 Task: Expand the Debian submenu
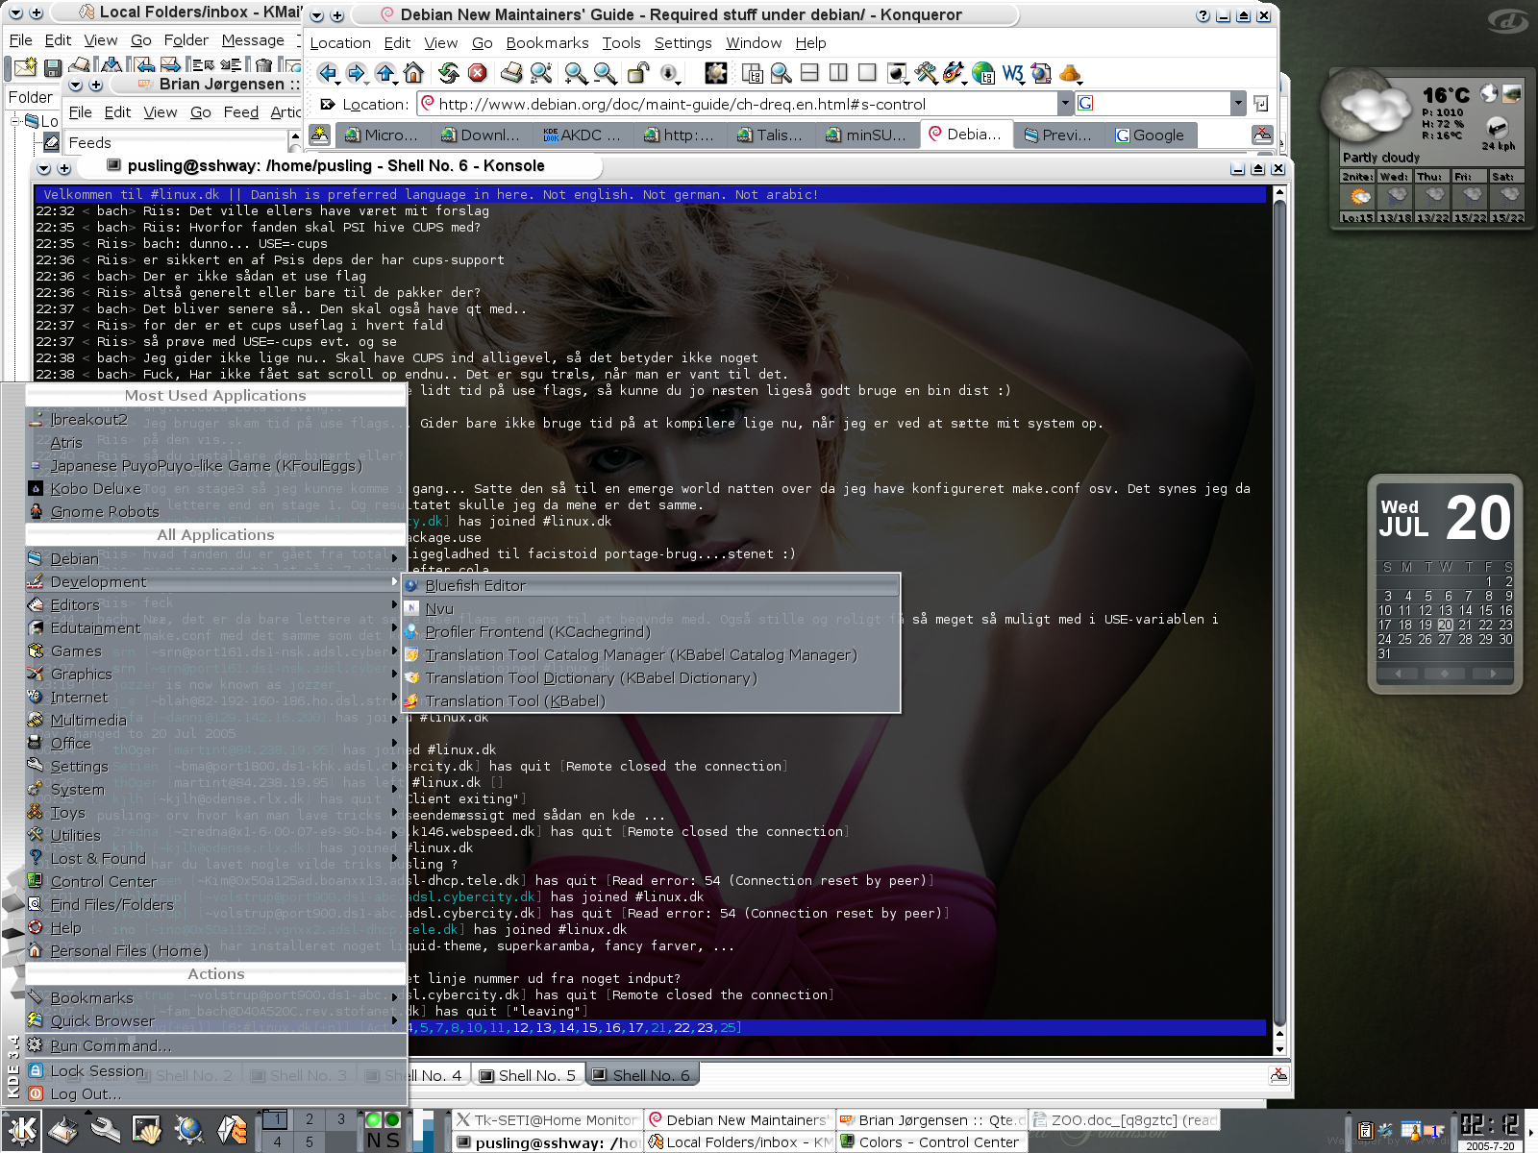[215, 558]
